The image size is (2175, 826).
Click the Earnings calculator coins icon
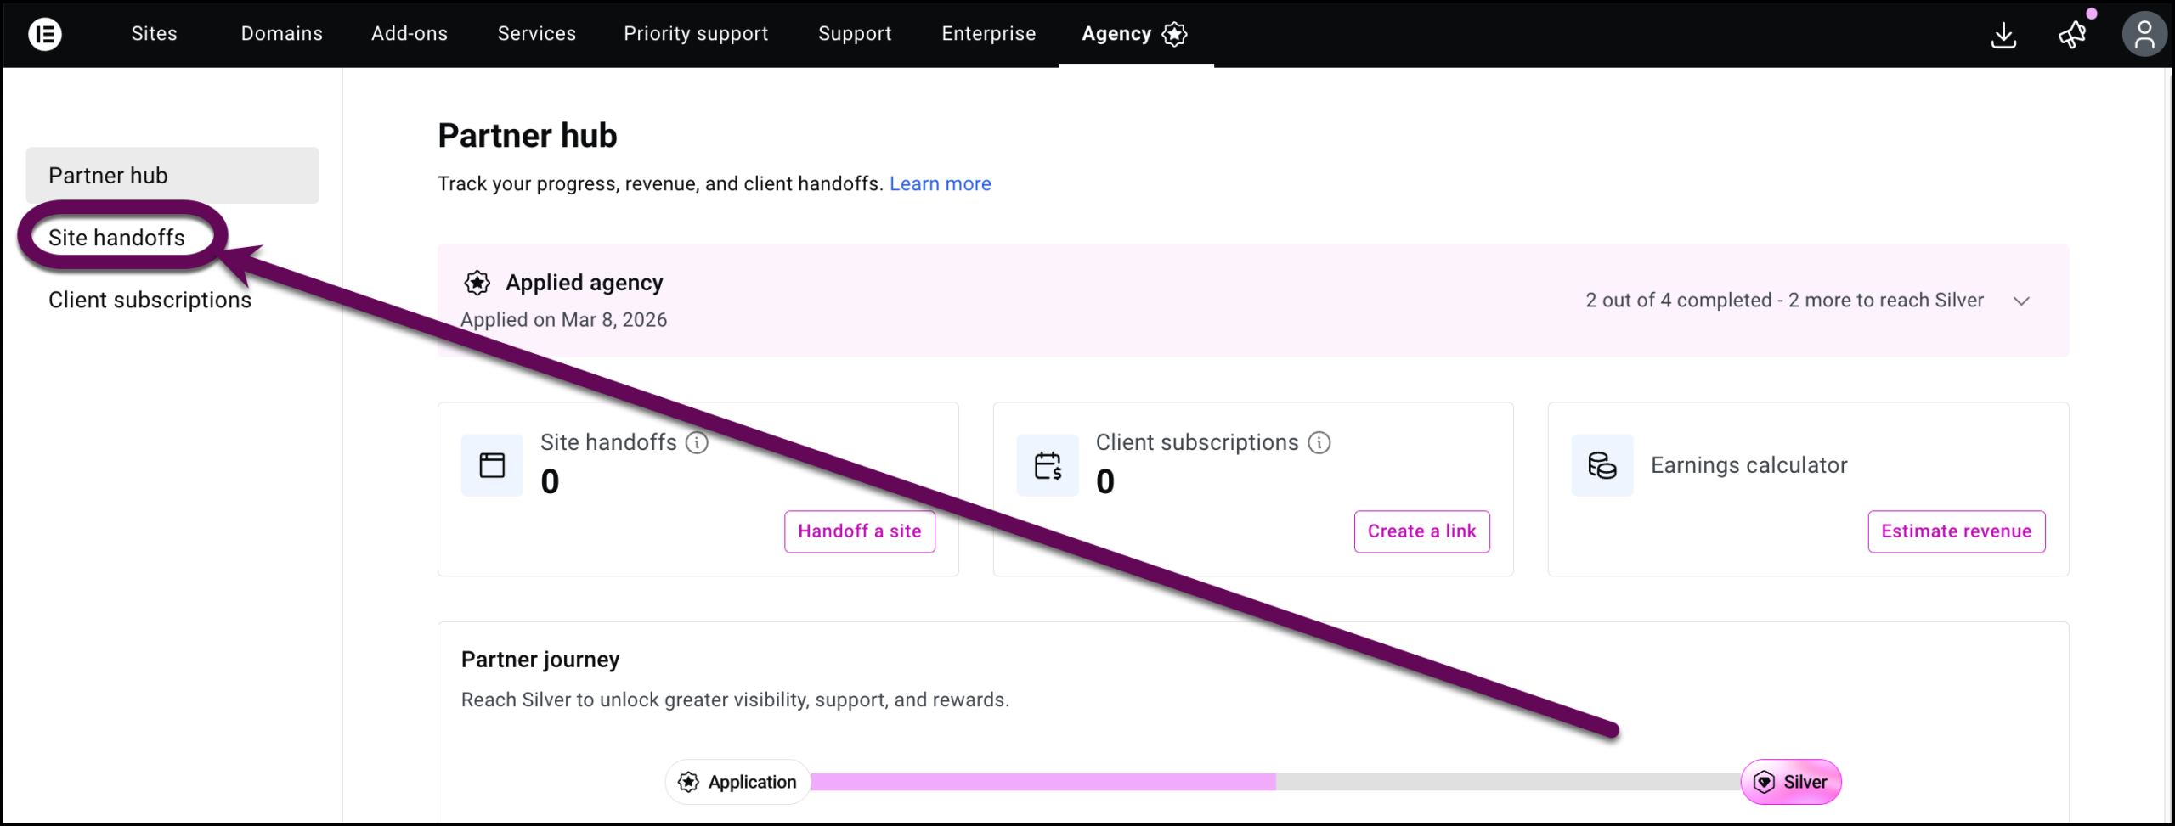pos(1602,465)
